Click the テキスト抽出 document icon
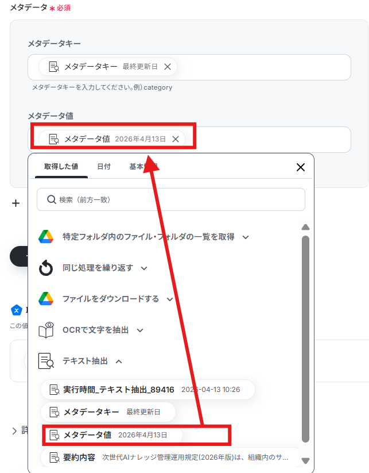This screenshot has width=369, height=473. click(x=46, y=361)
